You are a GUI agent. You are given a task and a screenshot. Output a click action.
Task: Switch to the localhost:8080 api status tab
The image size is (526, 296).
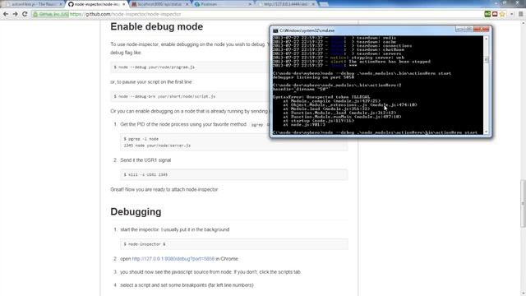click(159, 4)
